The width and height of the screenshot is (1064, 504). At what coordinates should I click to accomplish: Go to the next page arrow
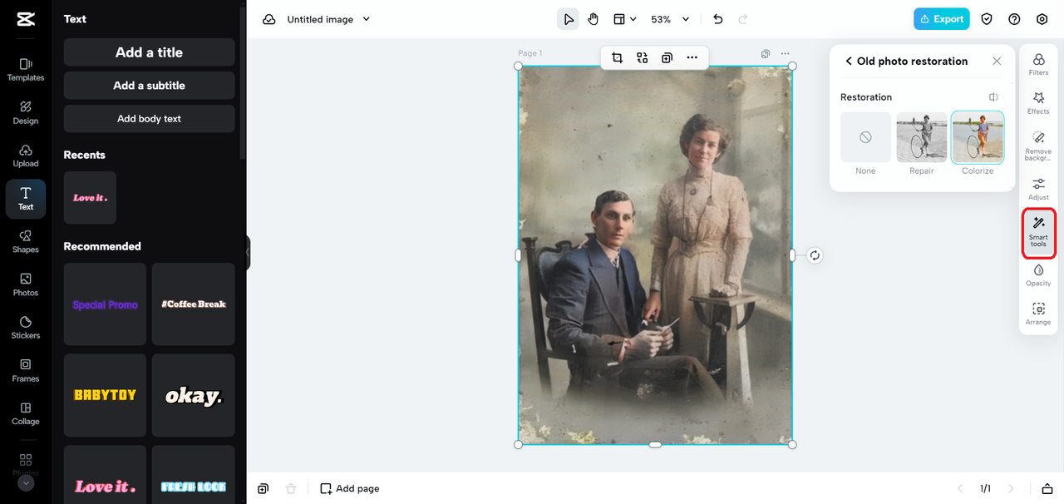[x=1012, y=488]
